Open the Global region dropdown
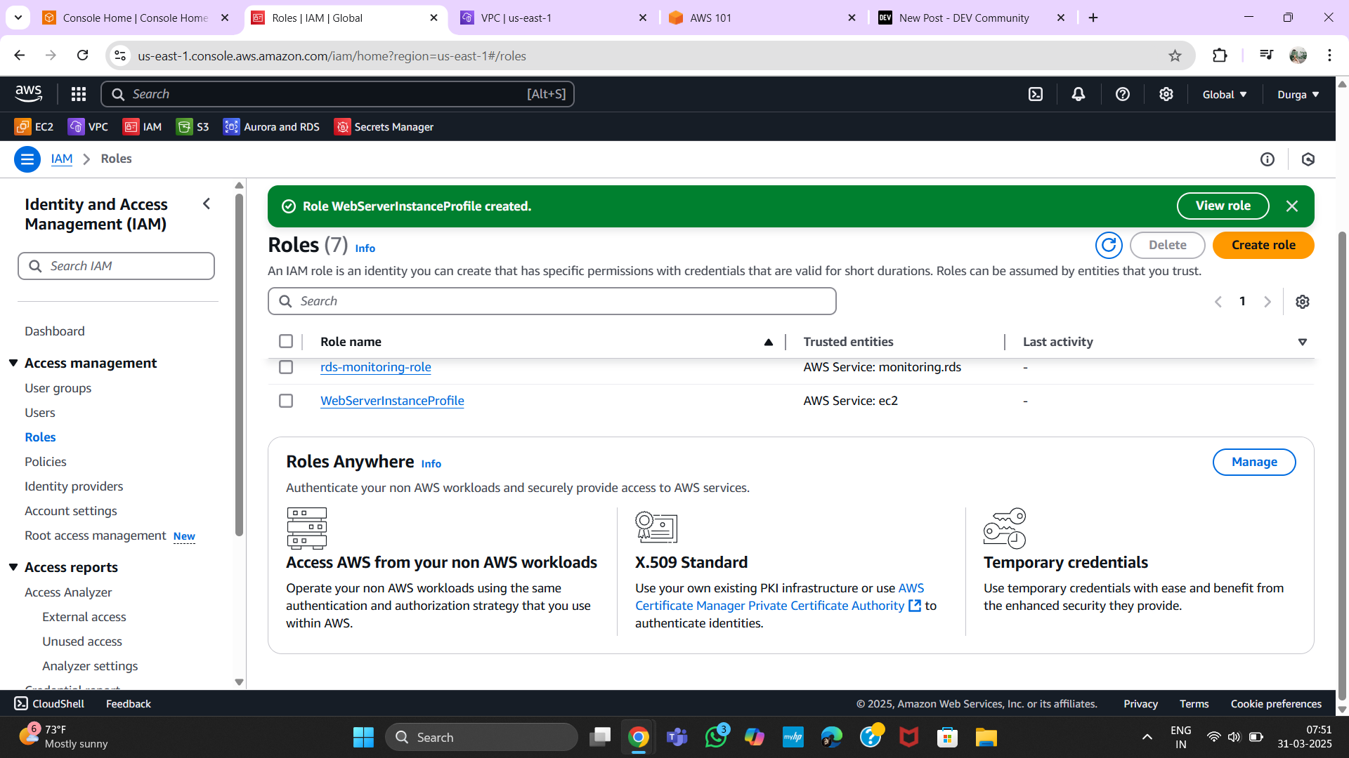 click(x=1225, y=94)
